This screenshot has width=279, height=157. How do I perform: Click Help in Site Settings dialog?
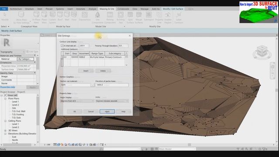point(123,112)
